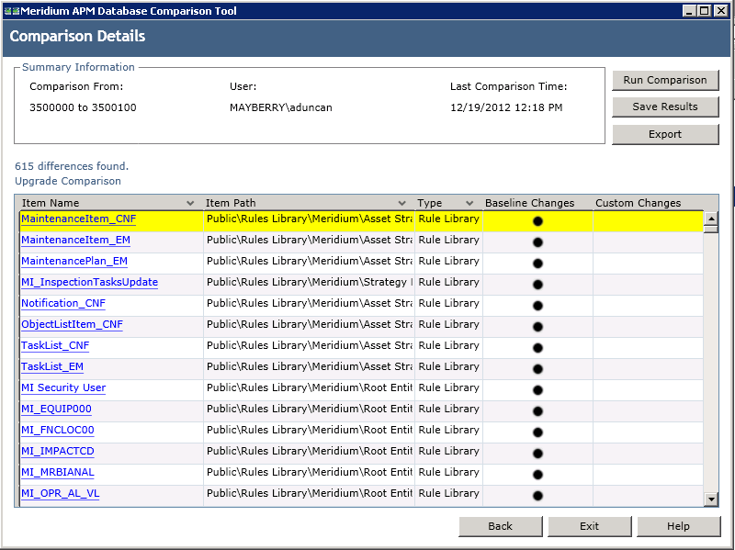Click the Baseline Changes dot for MI_MRBIANAL
735x550 pixels.
tap(537, 474)
